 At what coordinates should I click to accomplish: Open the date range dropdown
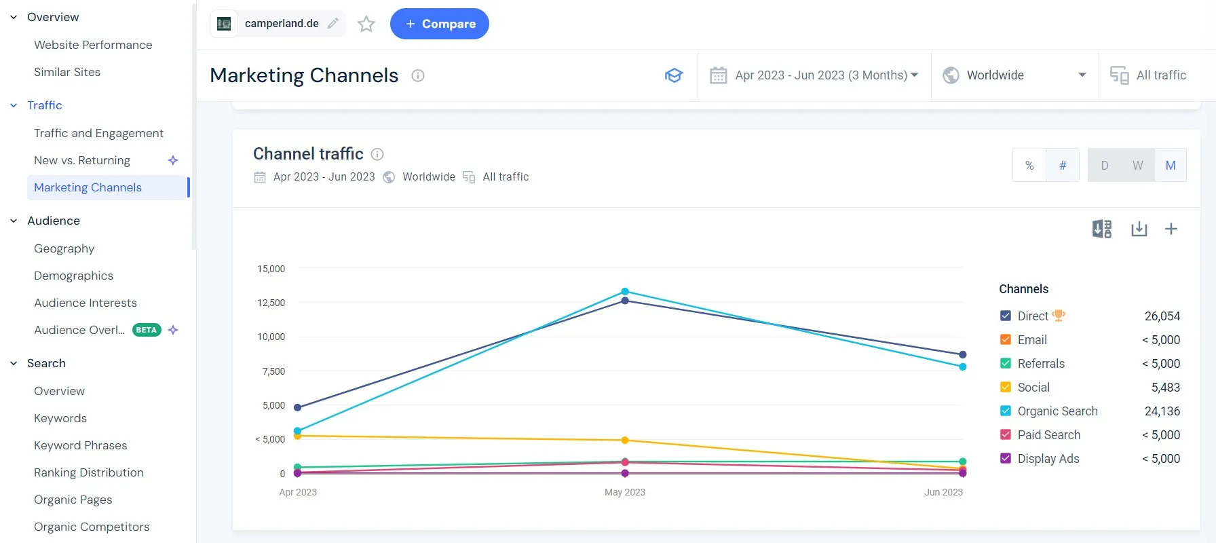click(x=814, y=75)
